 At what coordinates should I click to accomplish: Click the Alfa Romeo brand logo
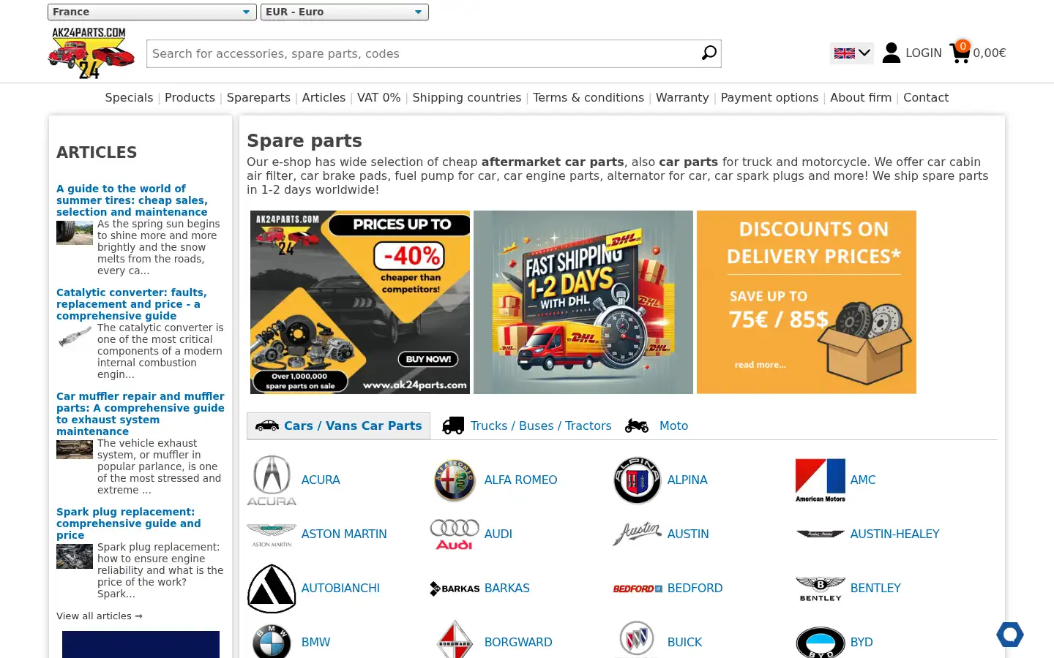(x=455, y=480)
